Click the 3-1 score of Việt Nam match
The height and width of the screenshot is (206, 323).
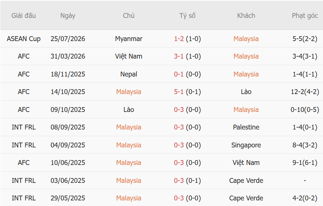179,56
